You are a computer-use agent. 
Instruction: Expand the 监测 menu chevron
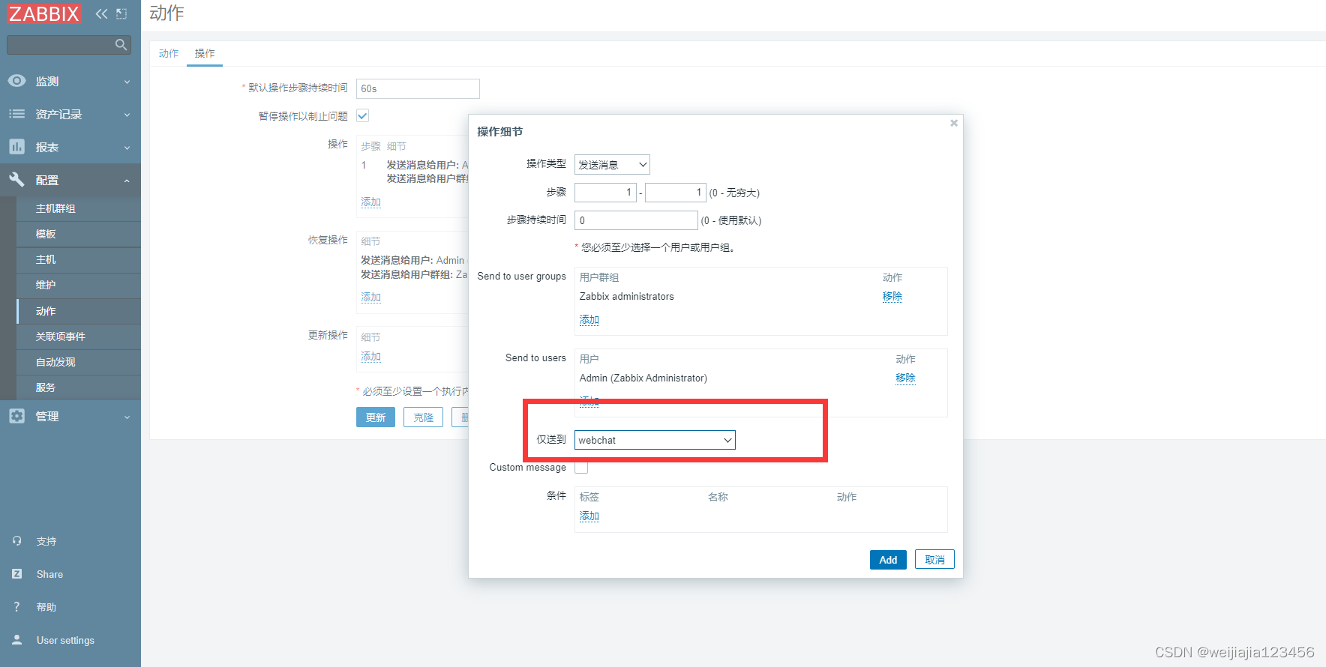point(127,82)
